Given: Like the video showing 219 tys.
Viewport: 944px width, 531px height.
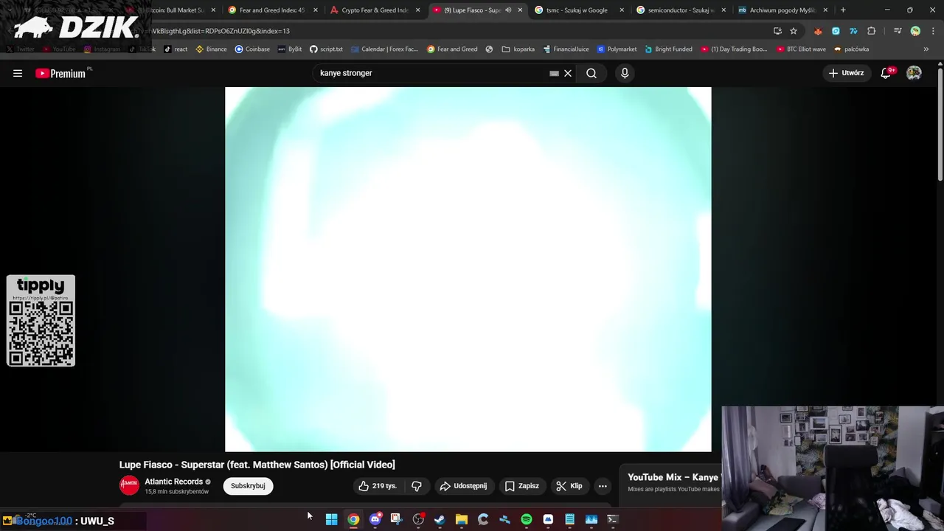Looking at the screenshot, I should [x=378, y=486].
